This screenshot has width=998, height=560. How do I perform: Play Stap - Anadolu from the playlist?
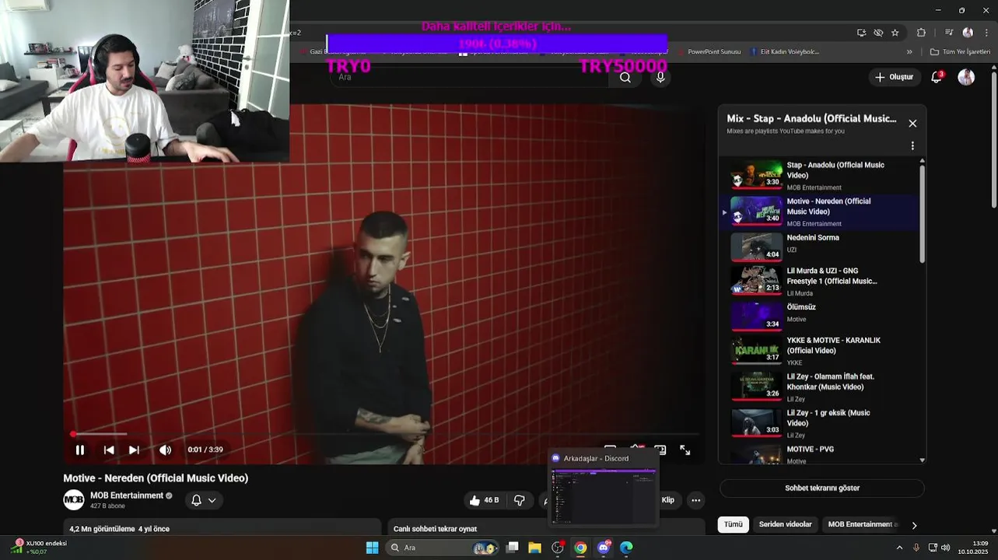pos(820,176)
